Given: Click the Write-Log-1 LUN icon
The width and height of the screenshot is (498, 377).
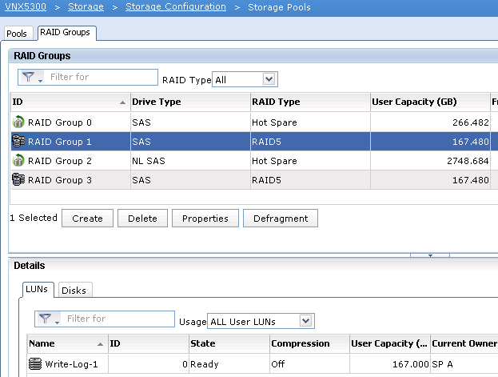Looking at the screenshot, I should coord(35,363).
